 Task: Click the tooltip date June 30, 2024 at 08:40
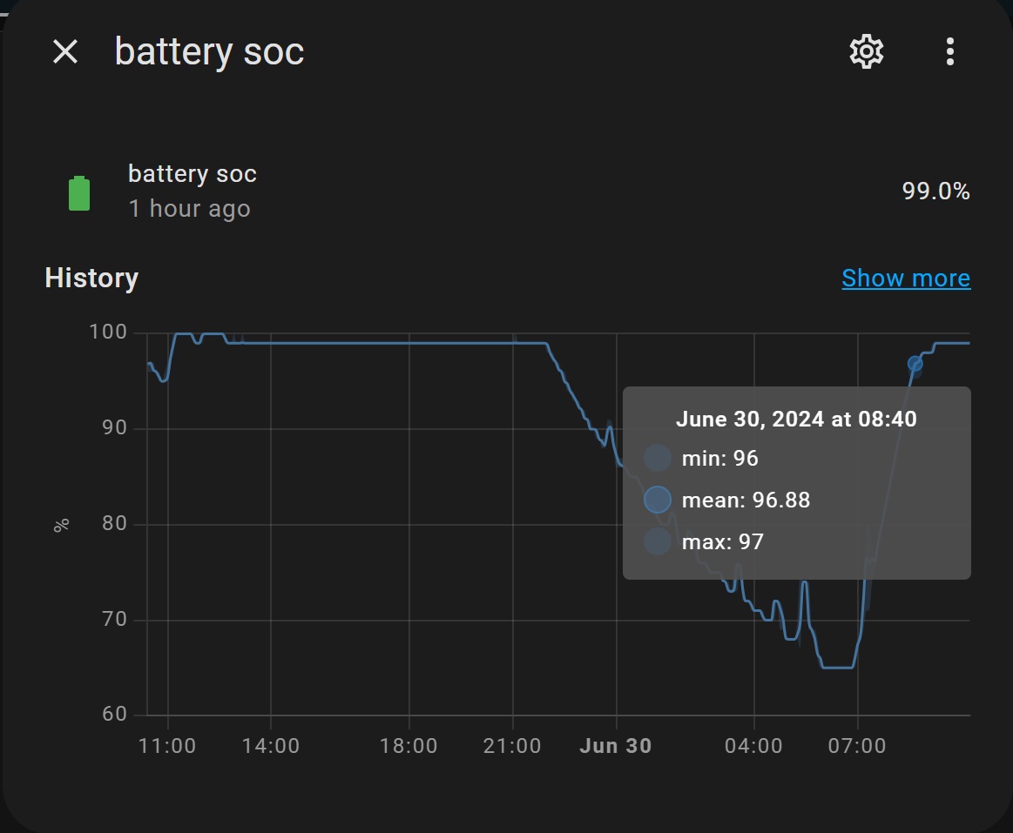[x=796, y=419]
